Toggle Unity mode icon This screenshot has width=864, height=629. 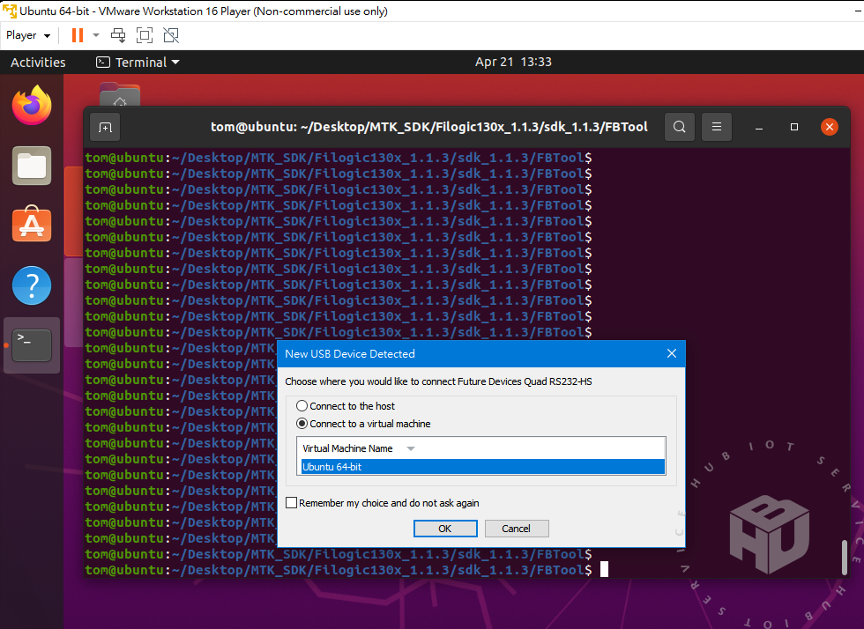click(171, 35)
